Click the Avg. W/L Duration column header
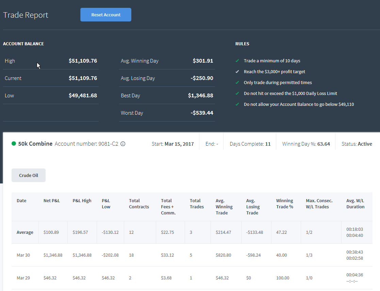The width and height of the screenshot is (380, 291). tap(355, 204)
